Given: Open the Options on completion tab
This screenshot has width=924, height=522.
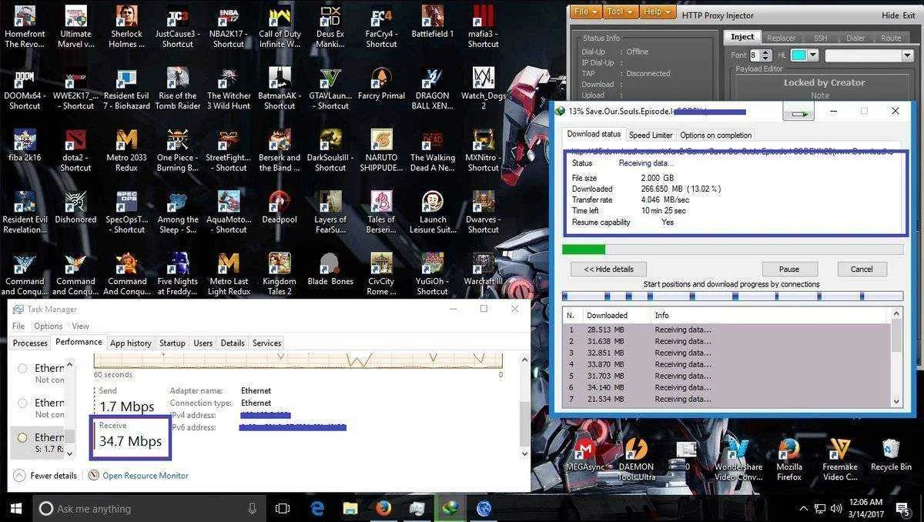Looking at the screenshot, I should point(715,135).
